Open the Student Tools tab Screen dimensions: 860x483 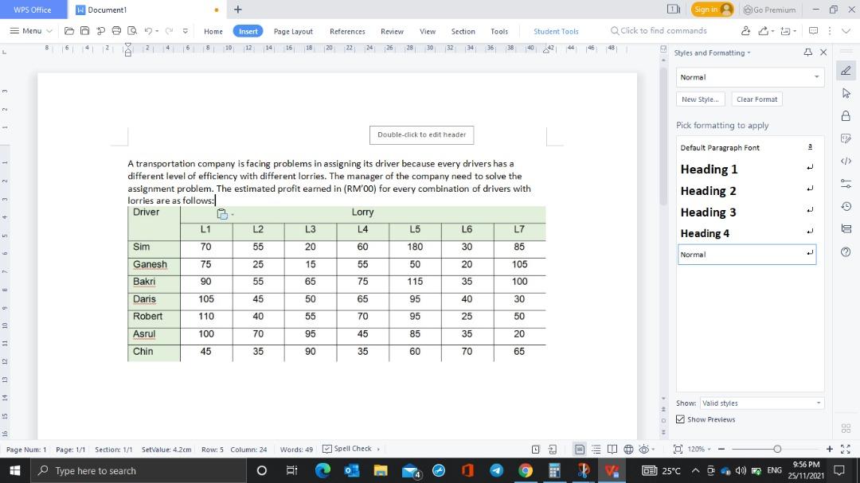[555, 31]
